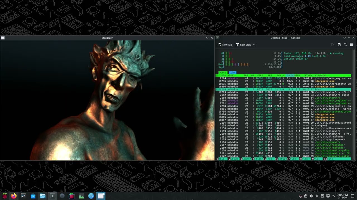Select process 2158 dbus-daemon row
Image resolution: width=357 pixels, height=200 pixels.
tap(283, 128)
